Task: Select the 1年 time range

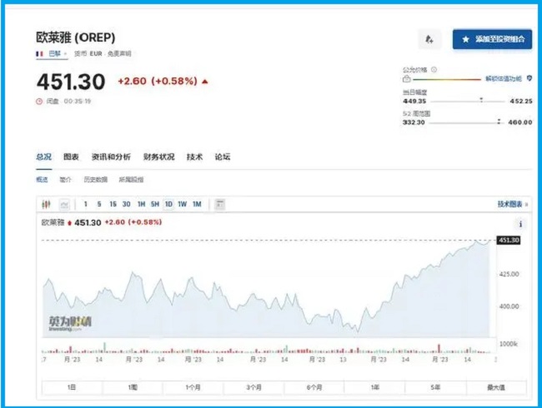Action: pyautogui.click(x=375, y=387)
